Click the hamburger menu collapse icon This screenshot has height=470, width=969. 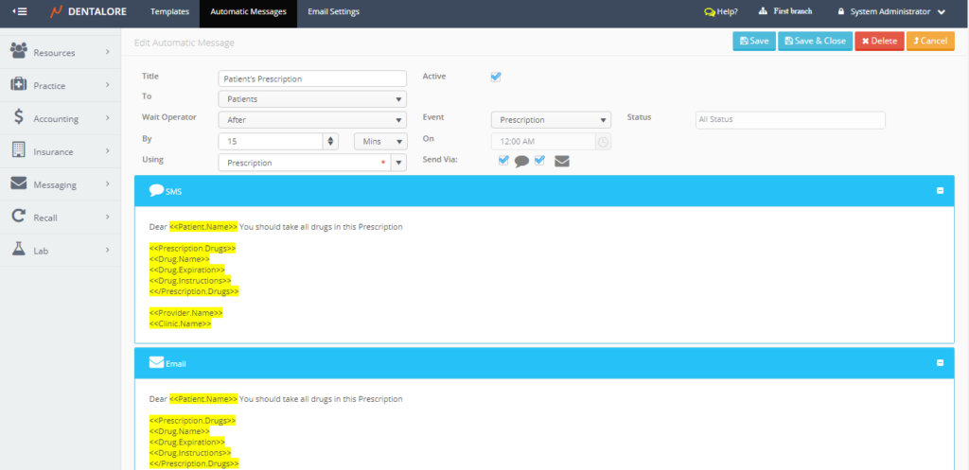[x=21, y=12]
